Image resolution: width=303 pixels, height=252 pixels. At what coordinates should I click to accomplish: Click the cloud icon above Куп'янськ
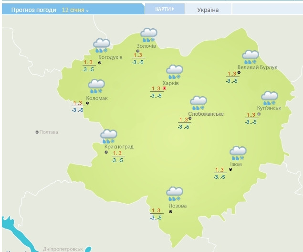tap(269, 98)
